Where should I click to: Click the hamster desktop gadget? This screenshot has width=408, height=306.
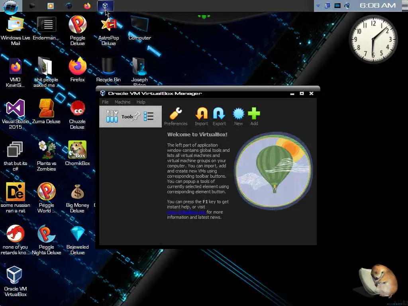[x=379, y=281]
